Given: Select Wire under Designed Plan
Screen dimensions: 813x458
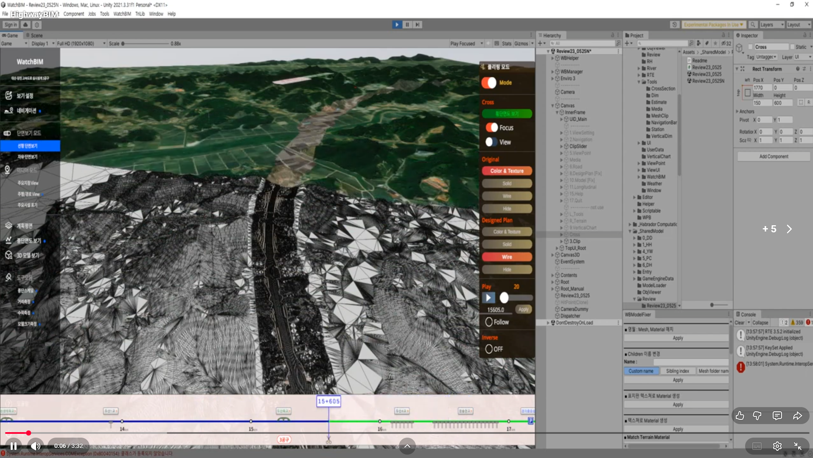Looking at the screenshot, I should pos(507,257).
